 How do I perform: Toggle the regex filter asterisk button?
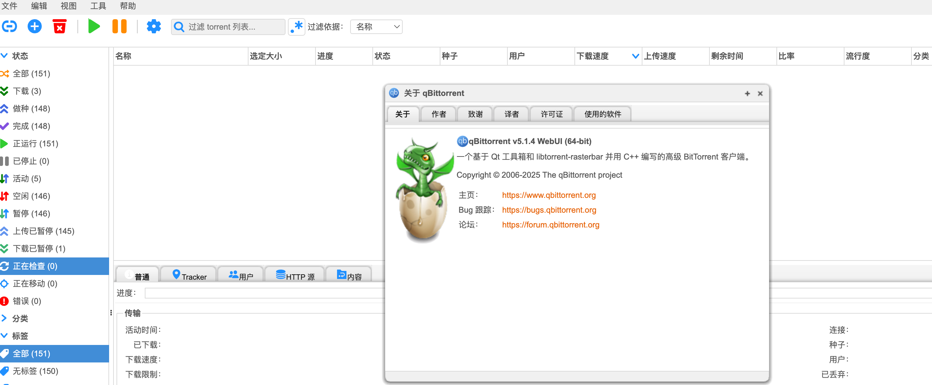point(297,27)
